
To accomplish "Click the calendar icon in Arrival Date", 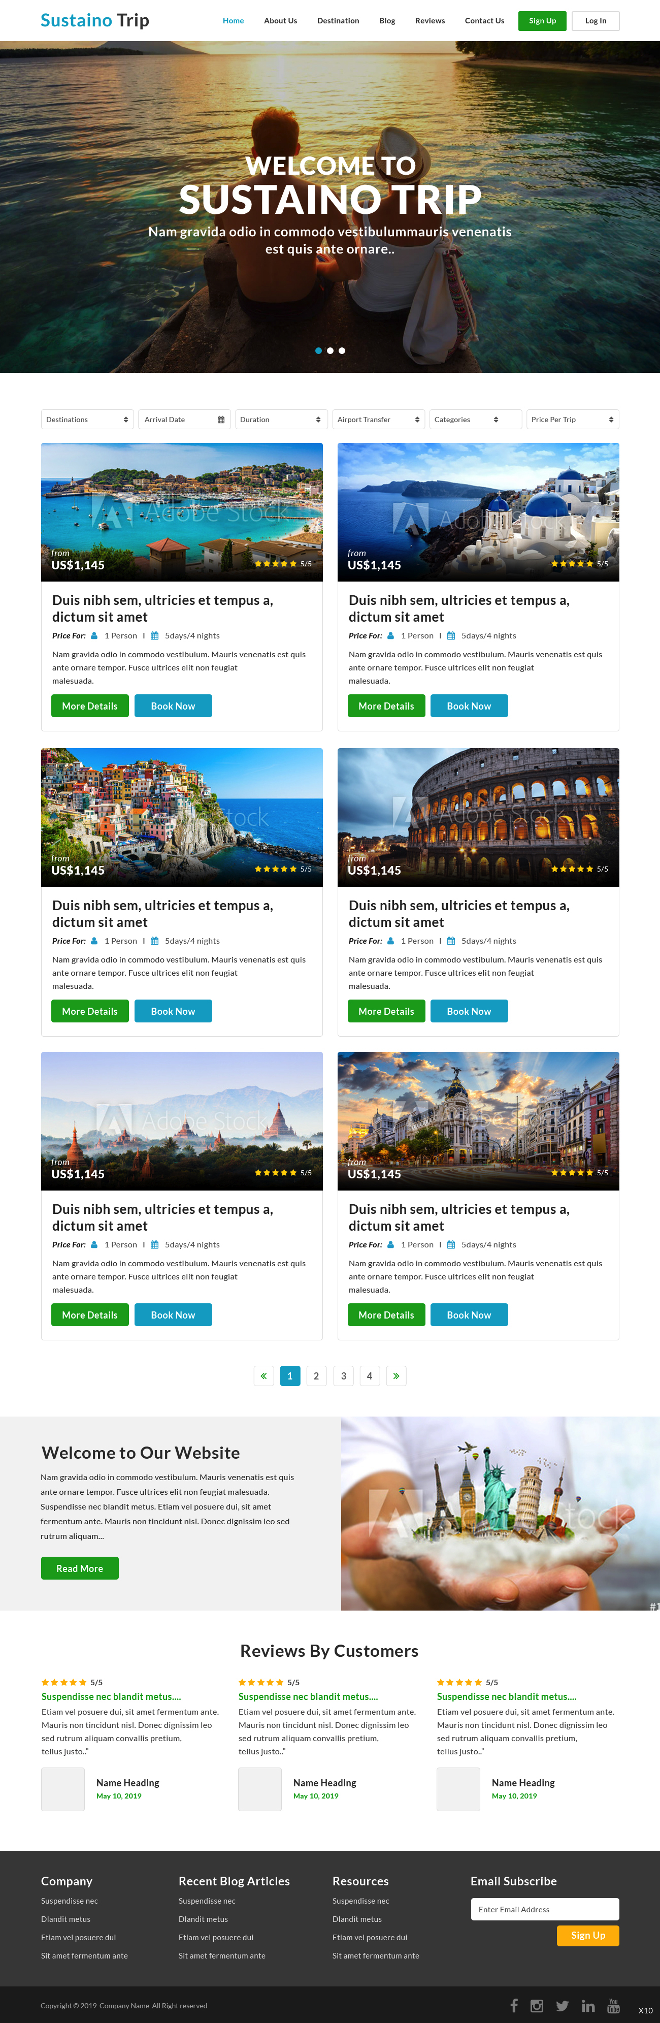I will [221, 420].
